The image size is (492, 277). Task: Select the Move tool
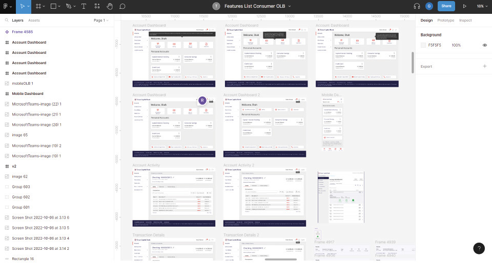pyautogui.click(x=22, y=6)
